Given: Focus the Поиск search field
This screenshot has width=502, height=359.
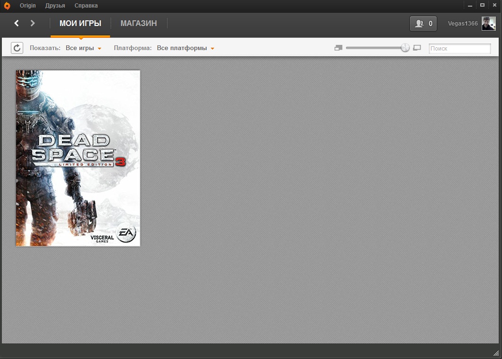Looking at the screenshot, I should tap(460, 48).
